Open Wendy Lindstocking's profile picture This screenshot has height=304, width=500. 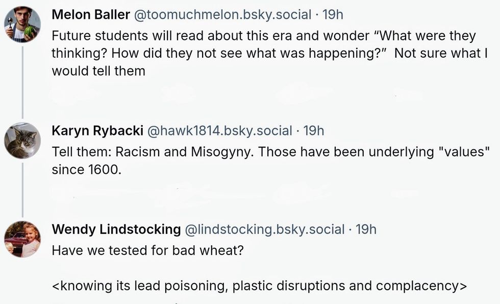(x=22, y=240)
